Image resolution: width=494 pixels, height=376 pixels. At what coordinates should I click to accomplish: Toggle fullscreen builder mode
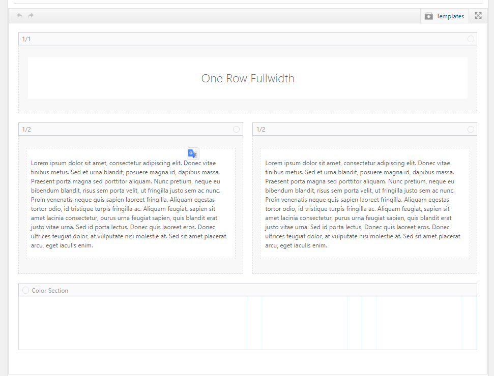click(x=478, y=16)
